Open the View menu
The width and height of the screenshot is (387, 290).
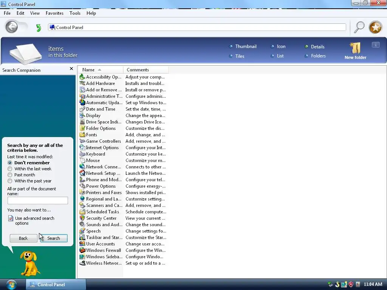35,13
